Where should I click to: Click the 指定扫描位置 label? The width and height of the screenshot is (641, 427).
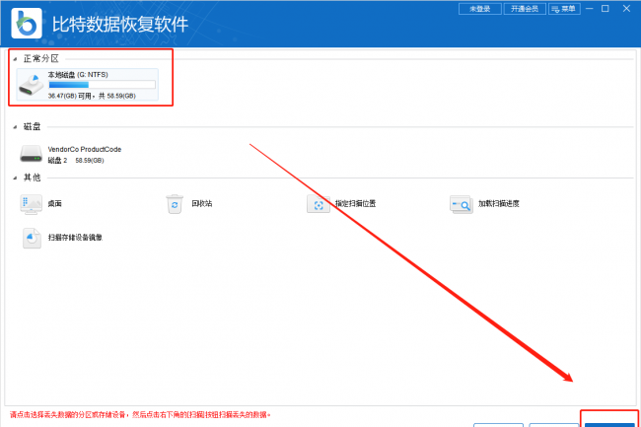pyautogui.click(x=355, y=203)
